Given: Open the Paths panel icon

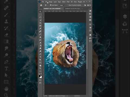Looking at the screenshot, I should 90,41.
